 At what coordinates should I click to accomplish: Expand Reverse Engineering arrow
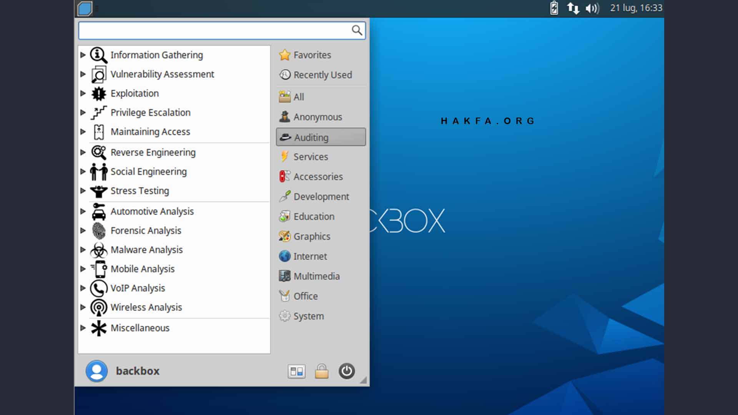point(83,153)
